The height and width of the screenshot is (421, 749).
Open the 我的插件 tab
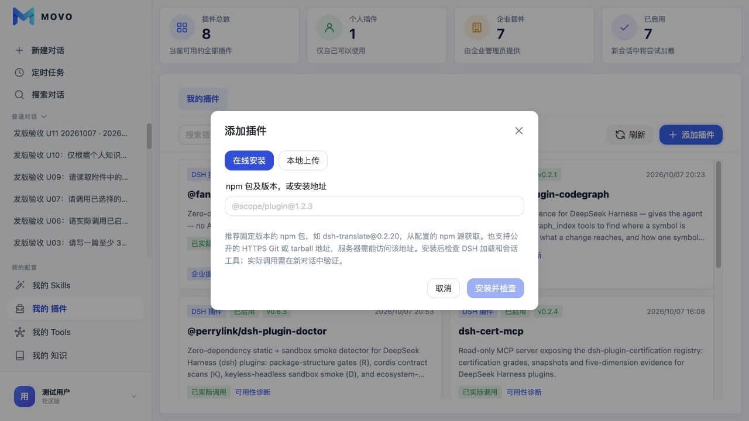203,99
